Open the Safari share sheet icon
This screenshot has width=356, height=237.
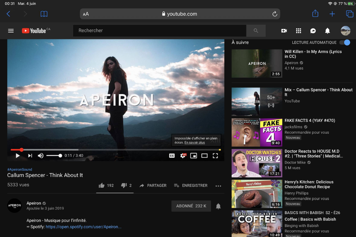tap(315, 14)
